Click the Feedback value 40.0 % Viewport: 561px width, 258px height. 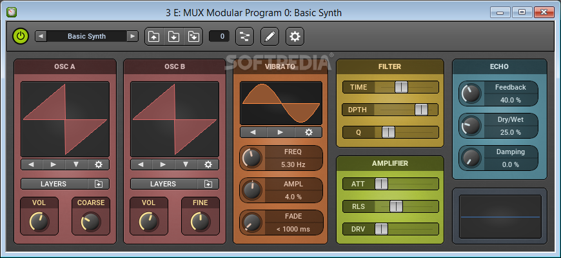pos(510,100)
